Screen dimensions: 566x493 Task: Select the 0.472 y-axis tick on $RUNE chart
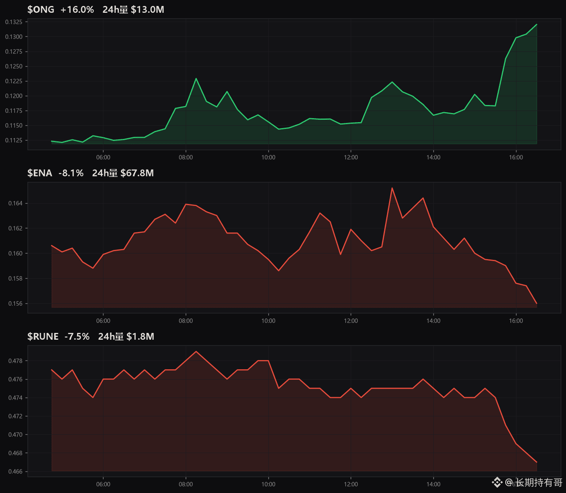[16, 416]
